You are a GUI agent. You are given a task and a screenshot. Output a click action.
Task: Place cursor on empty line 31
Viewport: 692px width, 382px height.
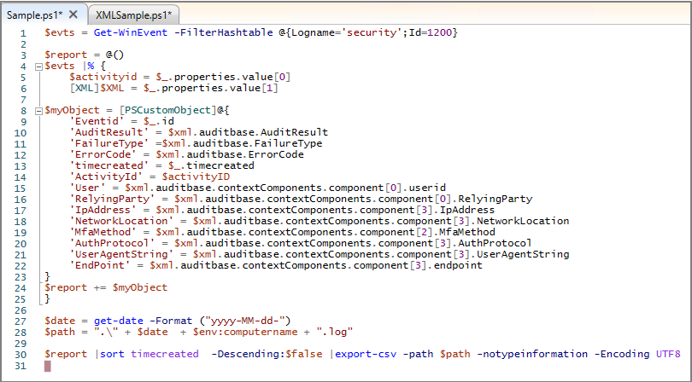click(x=48, y=366)
